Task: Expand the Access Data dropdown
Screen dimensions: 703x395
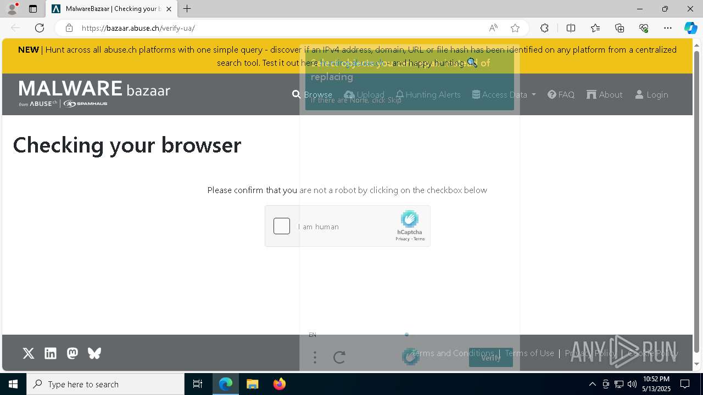Action: coord(504,94)
